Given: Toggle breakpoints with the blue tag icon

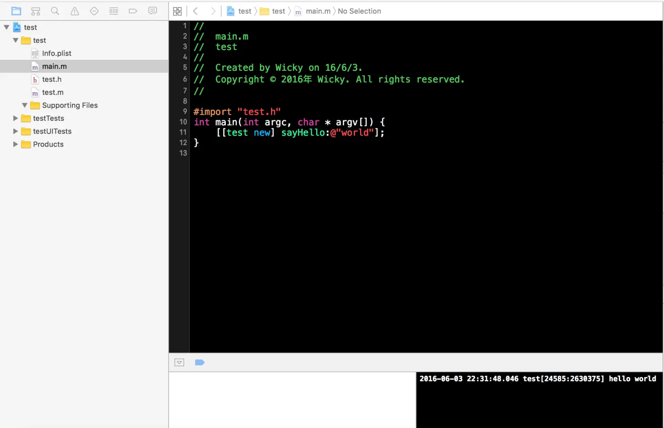Looking at the screenshot, I should [200, 362].
